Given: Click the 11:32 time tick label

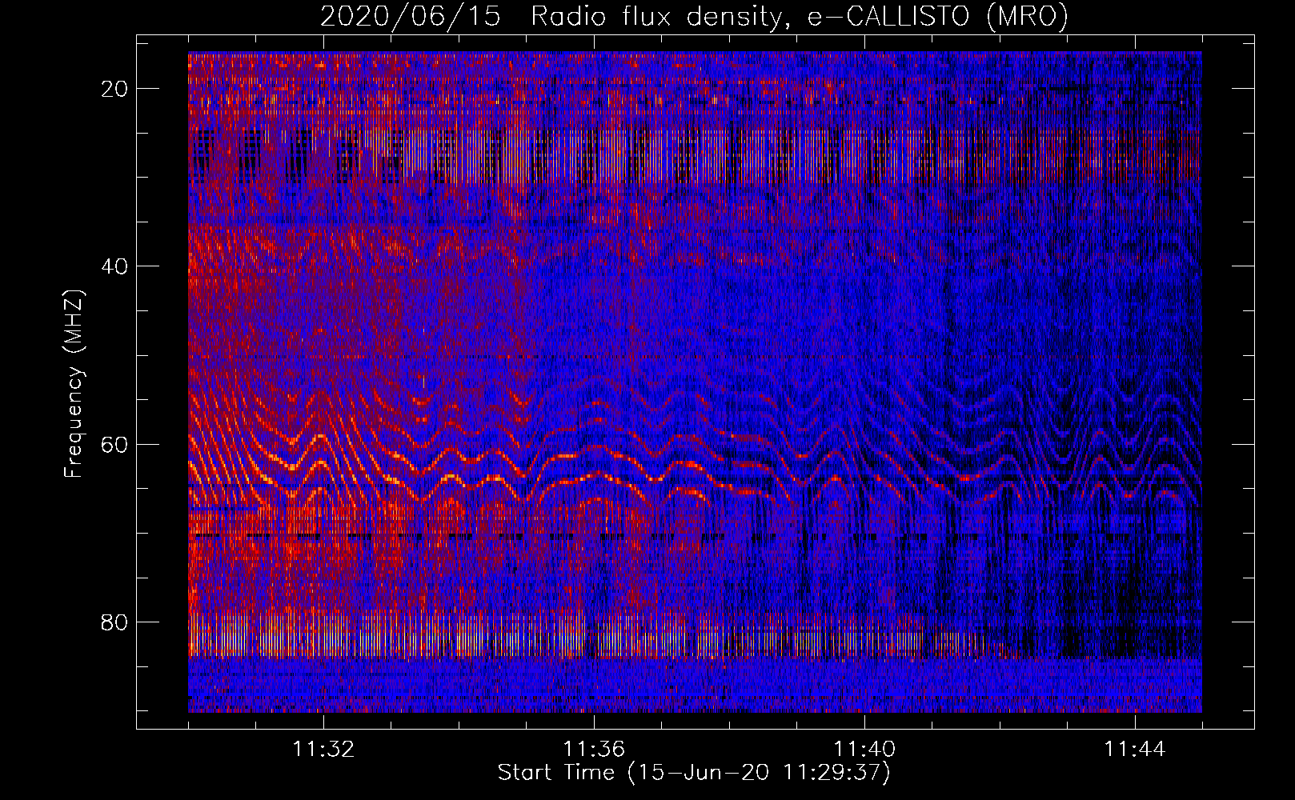Looking at the screenshot, I should click(x=323, y=750).
